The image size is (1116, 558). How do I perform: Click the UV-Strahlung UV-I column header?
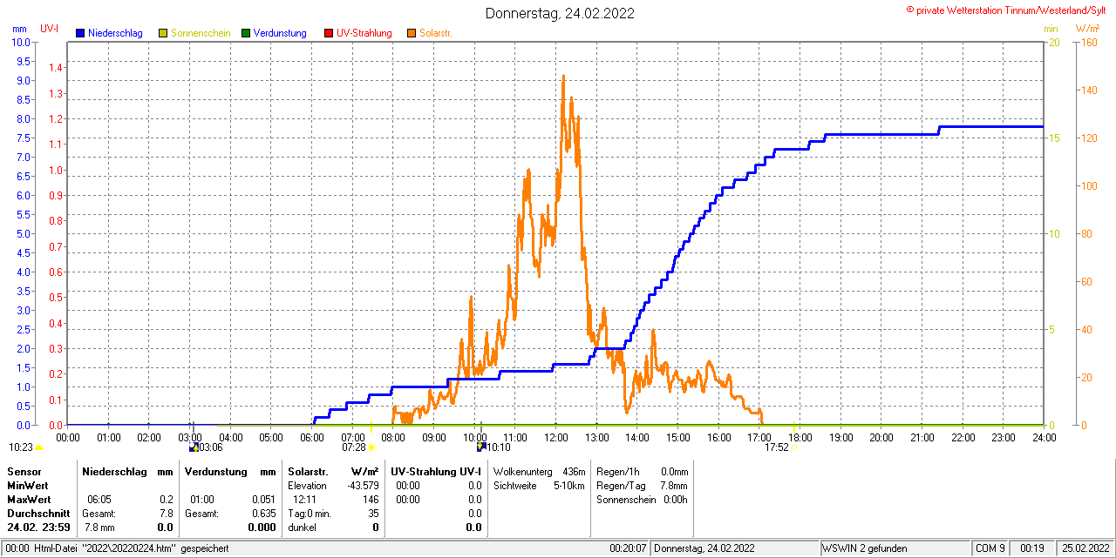point(436,471)
